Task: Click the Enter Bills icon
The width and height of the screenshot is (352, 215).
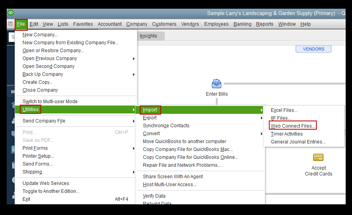Action: click(x=217, y=84)
